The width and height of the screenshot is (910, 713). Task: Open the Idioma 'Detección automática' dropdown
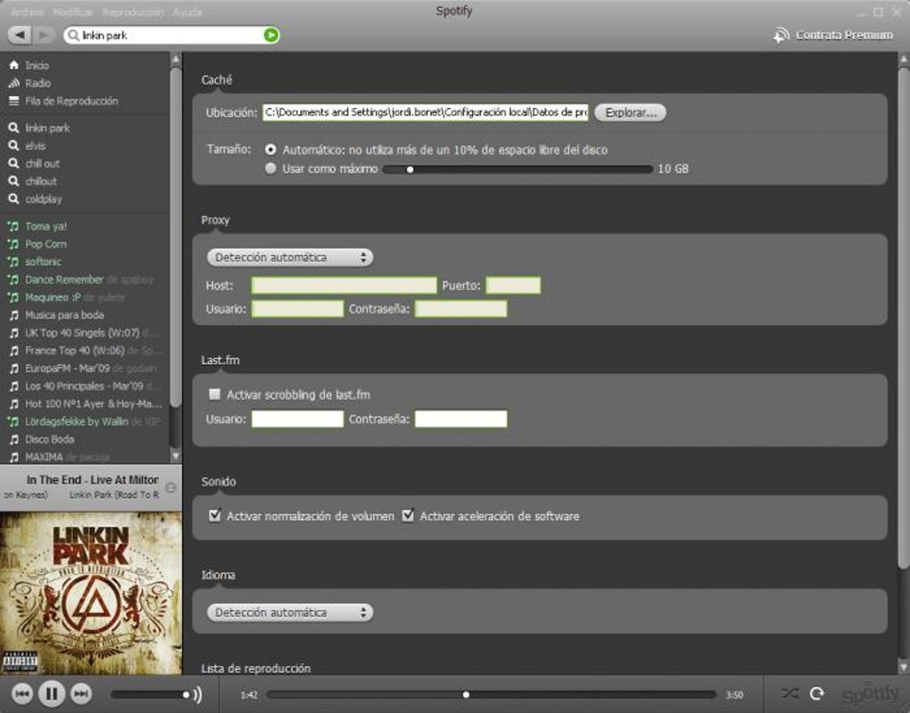tap(290, 612)
